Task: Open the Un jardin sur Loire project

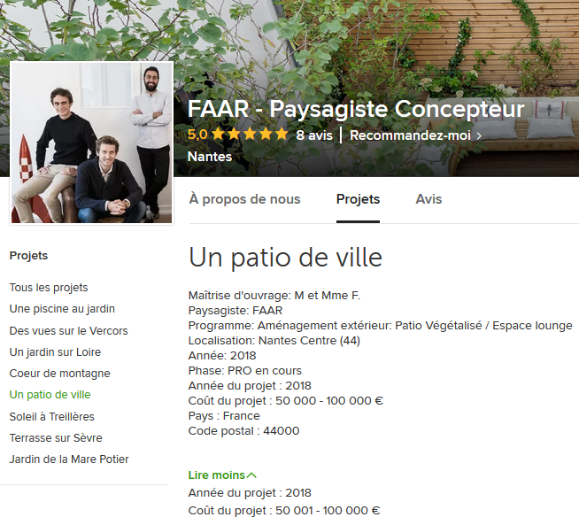Action: [x=55, y=351]
